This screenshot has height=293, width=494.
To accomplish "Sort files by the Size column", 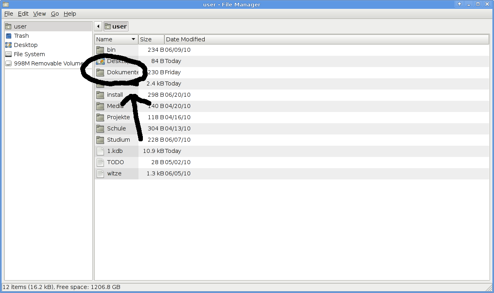I will [151, 39].
